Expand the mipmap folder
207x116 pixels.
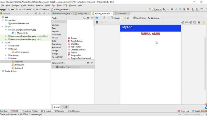tap(6, 55)
